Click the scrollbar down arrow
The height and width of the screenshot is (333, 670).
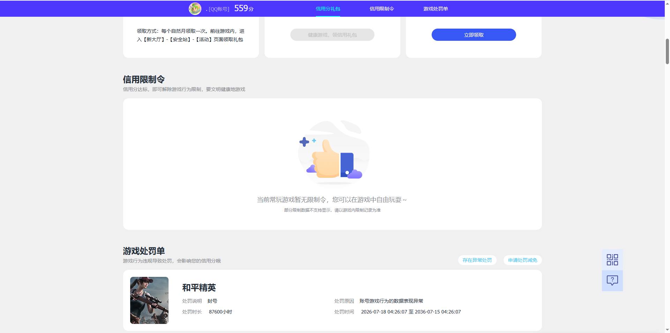667,330
